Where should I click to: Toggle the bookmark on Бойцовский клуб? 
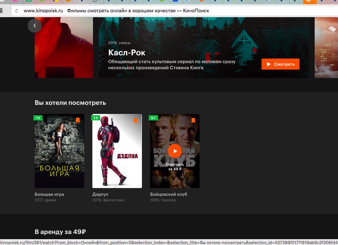[193, 120]
